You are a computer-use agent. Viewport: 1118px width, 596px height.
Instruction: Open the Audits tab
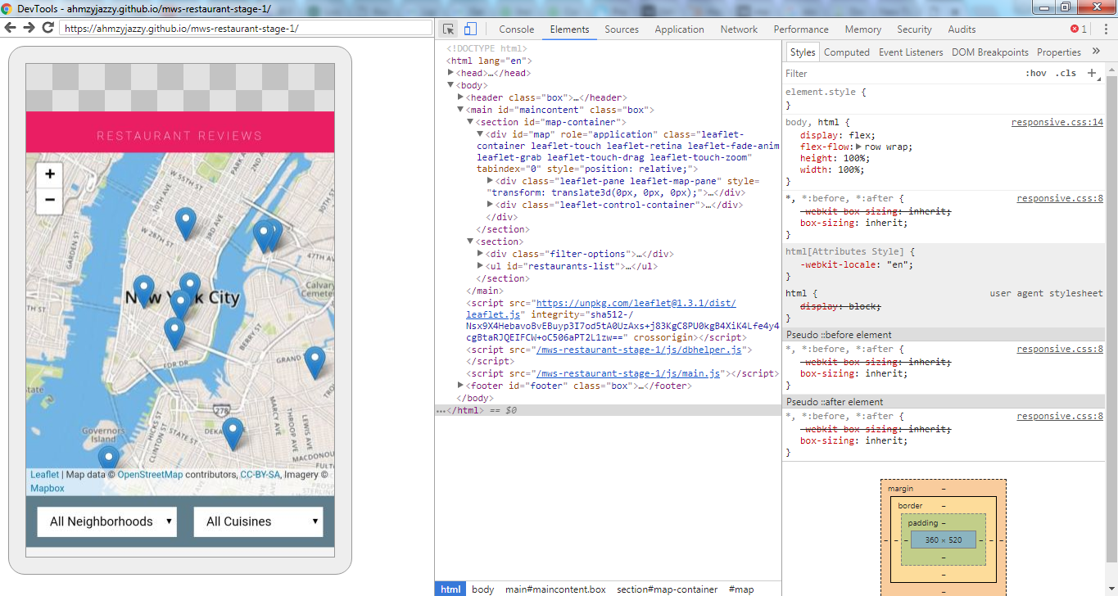tap(962, 29)
